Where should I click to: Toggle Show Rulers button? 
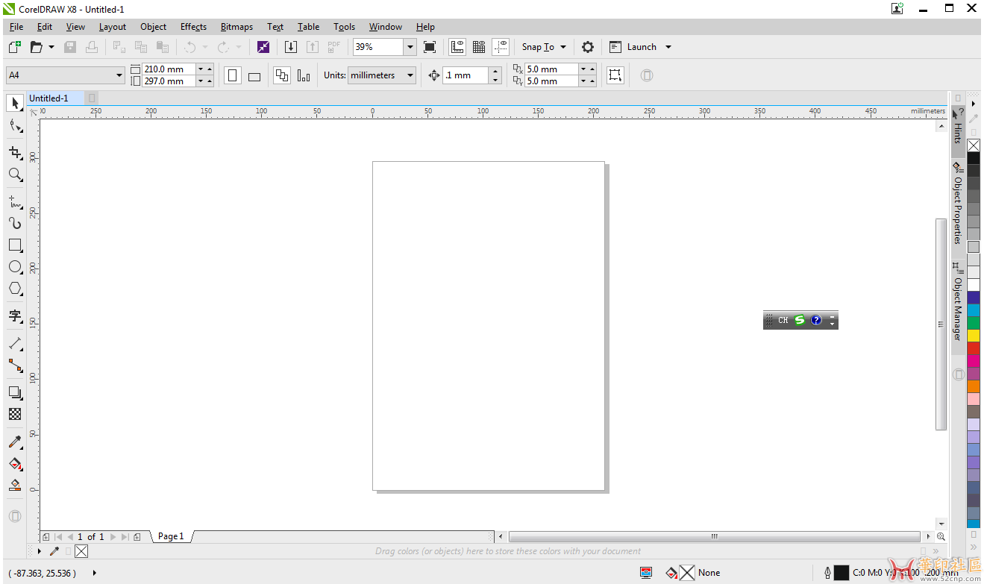[x=457, y=47]
